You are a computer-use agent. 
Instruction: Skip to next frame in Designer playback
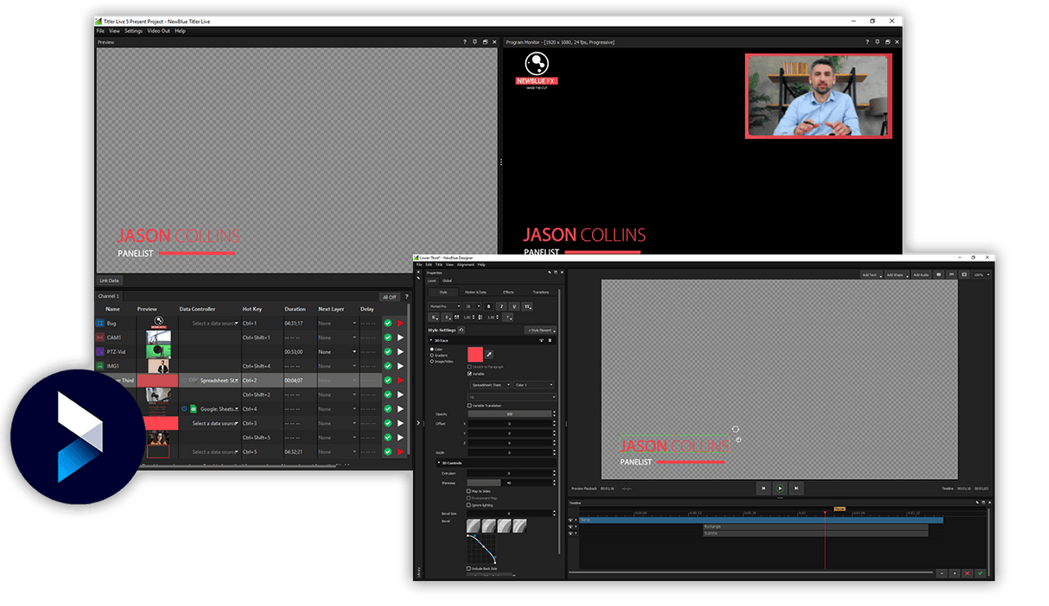(x=797, y=489)
